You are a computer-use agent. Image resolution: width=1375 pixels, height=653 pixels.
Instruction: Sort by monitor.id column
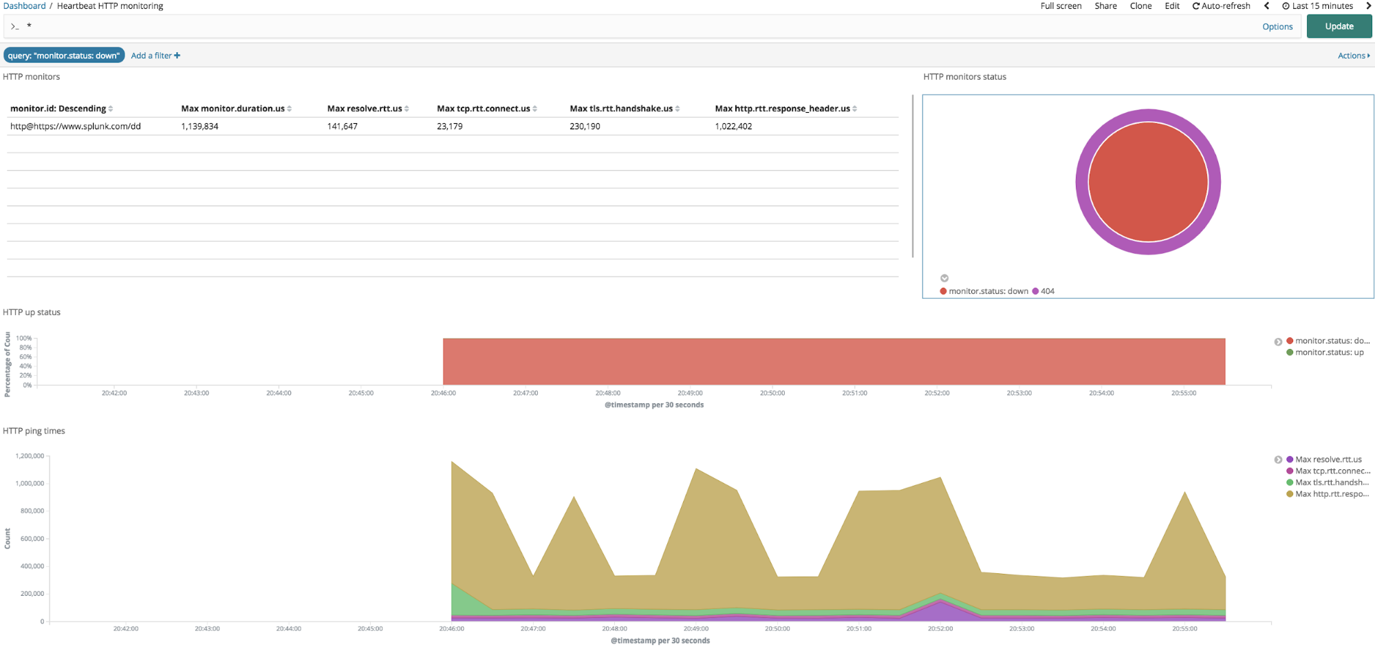pos(61,109)
